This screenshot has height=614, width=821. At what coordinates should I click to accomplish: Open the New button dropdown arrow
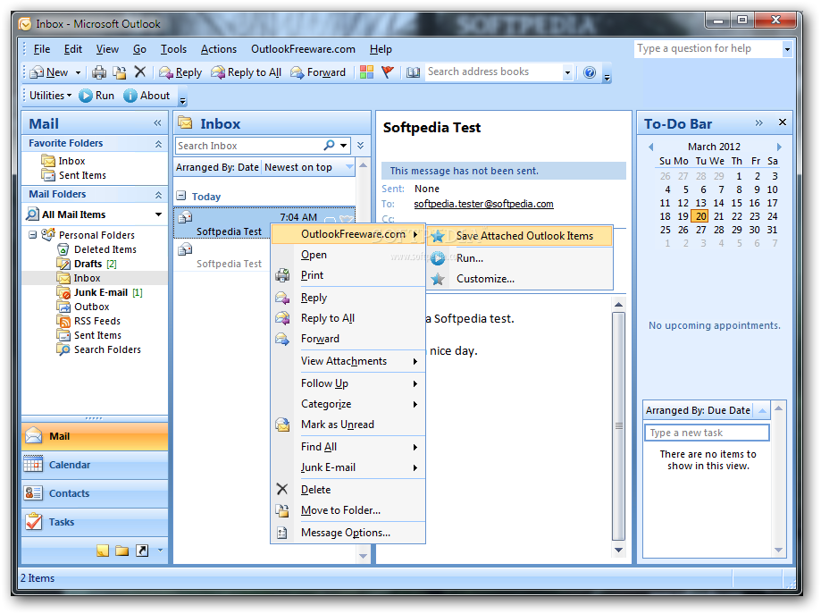tap(78, 72)
